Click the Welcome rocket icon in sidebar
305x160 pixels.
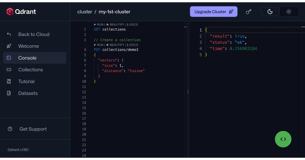9,46
